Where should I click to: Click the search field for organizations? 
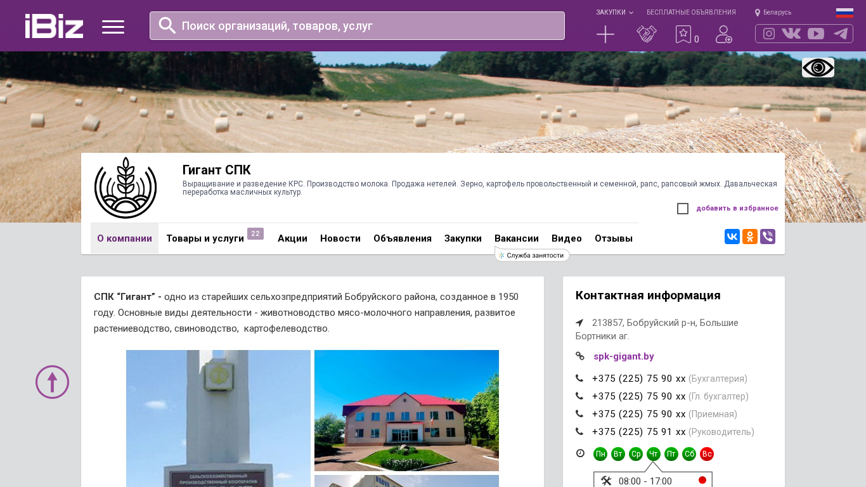pos(357,26)
